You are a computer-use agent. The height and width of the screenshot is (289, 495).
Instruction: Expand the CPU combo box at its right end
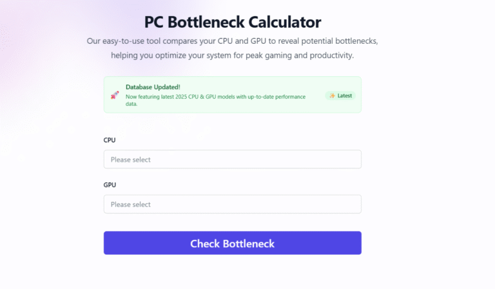(x=351, y=159)
